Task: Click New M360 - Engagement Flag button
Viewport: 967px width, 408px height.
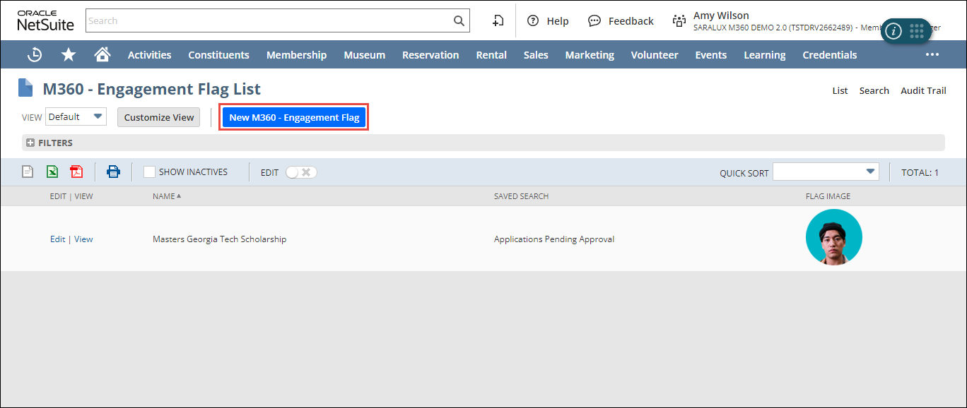Action: pyautogui.click(x=294, y=117)
